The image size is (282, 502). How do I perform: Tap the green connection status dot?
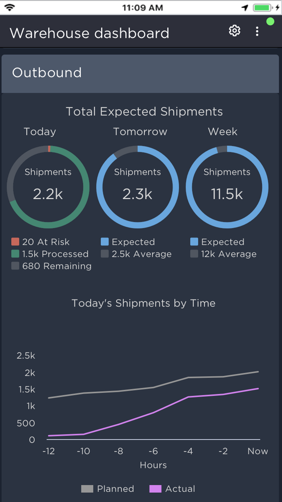[x=270, y=22]
